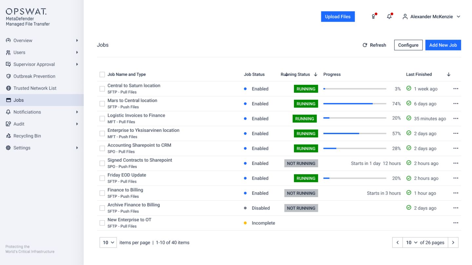Open the actions menu for Finance to Billing
The width and height of the screenshot is (472, 265).
coord(456,193)
